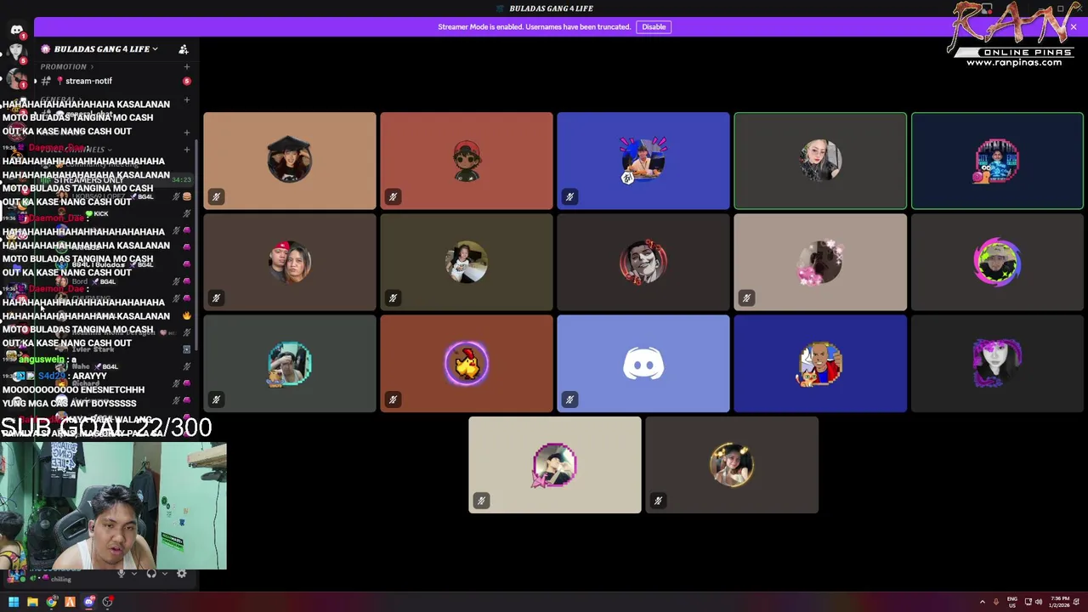1088x612 pixels.
Task: Select green-outlined tile with blonde woman avatar
Action: coord(820,161)
